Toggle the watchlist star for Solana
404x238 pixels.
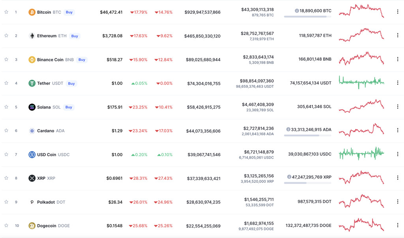tap(6, 107)
